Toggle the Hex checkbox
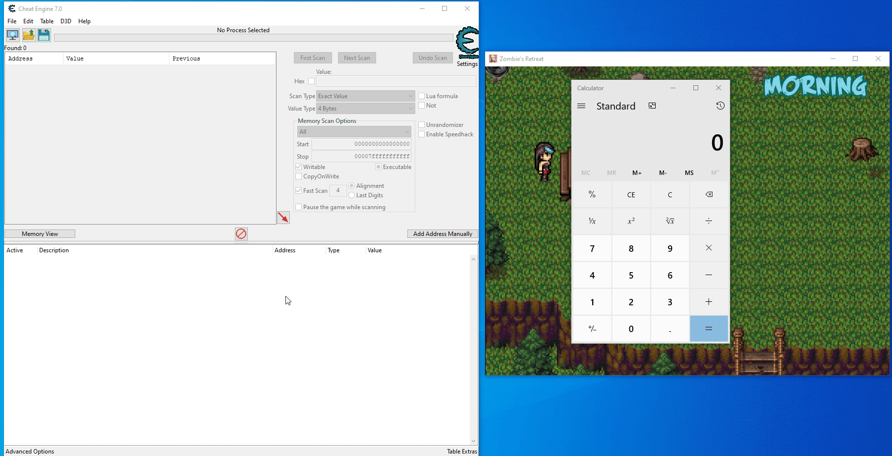892x456 pixels. 311,81
